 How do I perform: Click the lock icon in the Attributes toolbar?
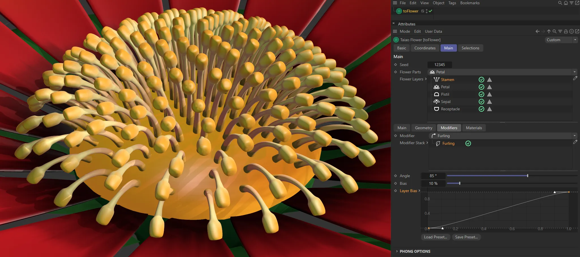click(566, 31)
